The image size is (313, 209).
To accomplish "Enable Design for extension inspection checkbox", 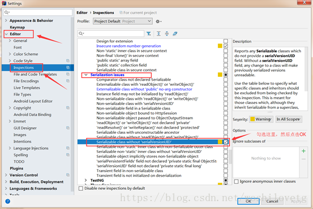I will (x=226, y=41).
